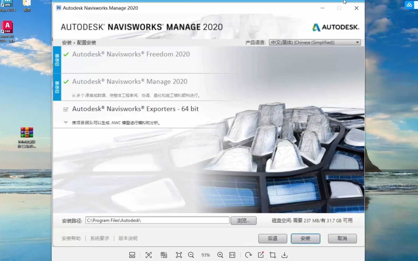Viewport: 418px width, 261px height.
Task: Click the 浏览 button to change install path
Action: (x=243, y=220)
